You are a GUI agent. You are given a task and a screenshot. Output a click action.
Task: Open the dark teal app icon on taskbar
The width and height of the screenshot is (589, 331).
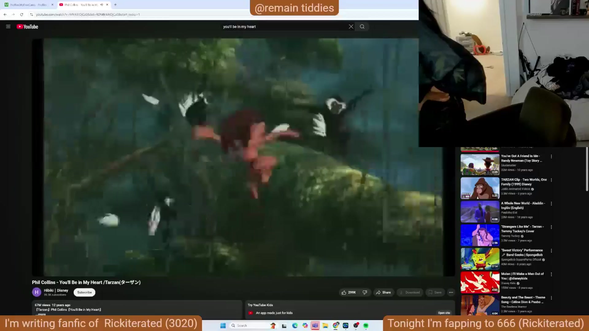pyautogui.click(x=346, y=325)
